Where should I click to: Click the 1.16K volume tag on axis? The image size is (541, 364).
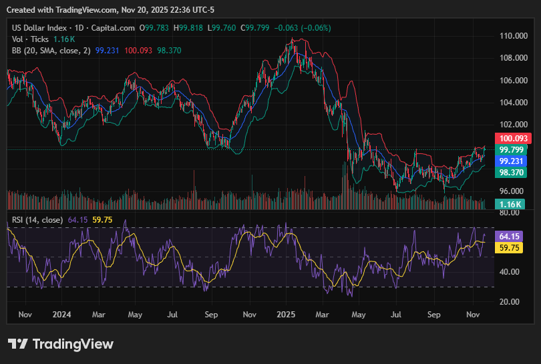[511, 204]
